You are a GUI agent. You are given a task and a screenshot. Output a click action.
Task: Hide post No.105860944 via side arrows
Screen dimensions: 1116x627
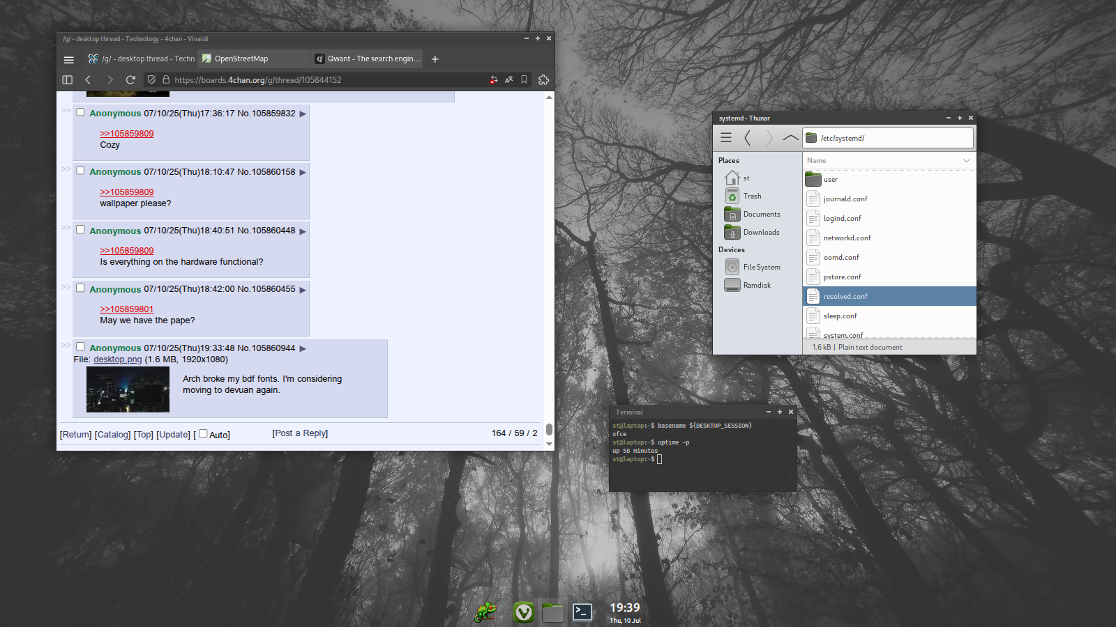(66, 345)
